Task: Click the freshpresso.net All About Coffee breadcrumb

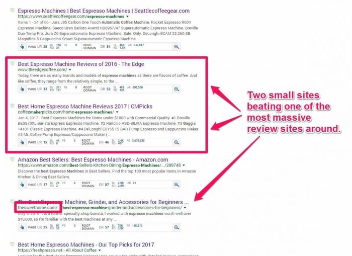Action: click(x=57, y=250)
